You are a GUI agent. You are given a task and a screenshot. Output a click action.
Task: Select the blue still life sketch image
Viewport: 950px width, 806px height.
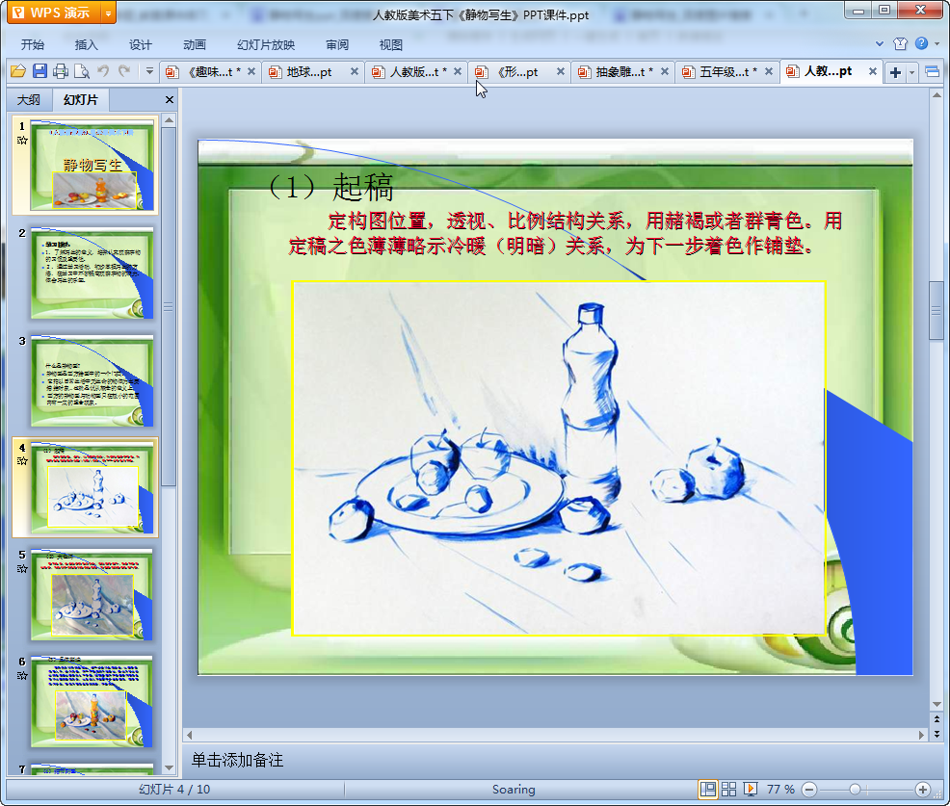tap(558, 458)
